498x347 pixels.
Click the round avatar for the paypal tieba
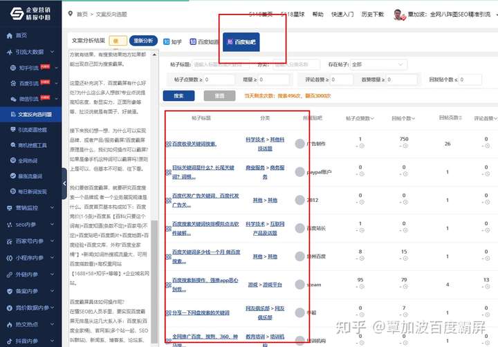tap(299, 171)
